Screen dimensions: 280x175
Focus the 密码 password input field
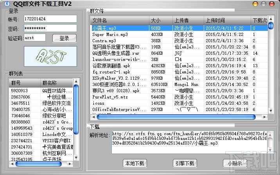click(x=50, y=28)
